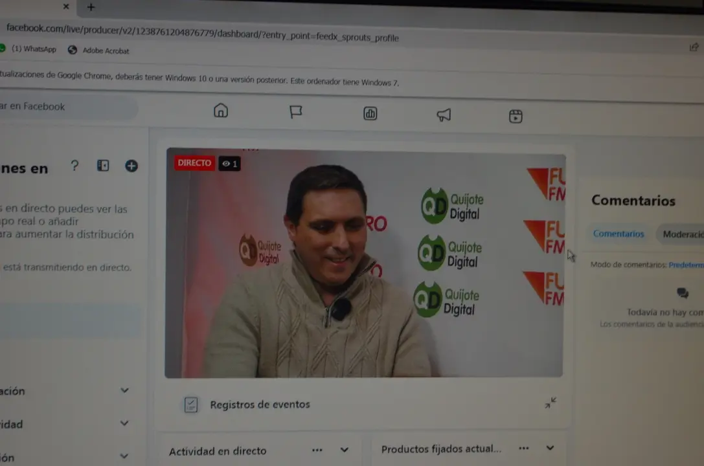
Task: Open the Facebook Home icon
Action: tap(220, 110)
